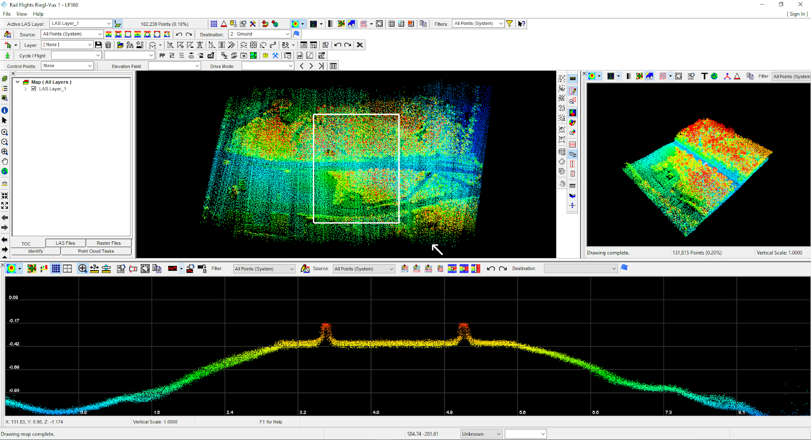This screenshot has width=811, height=440.
Task: Open the Control Points dropdown
Action: [x=90, y=66]
